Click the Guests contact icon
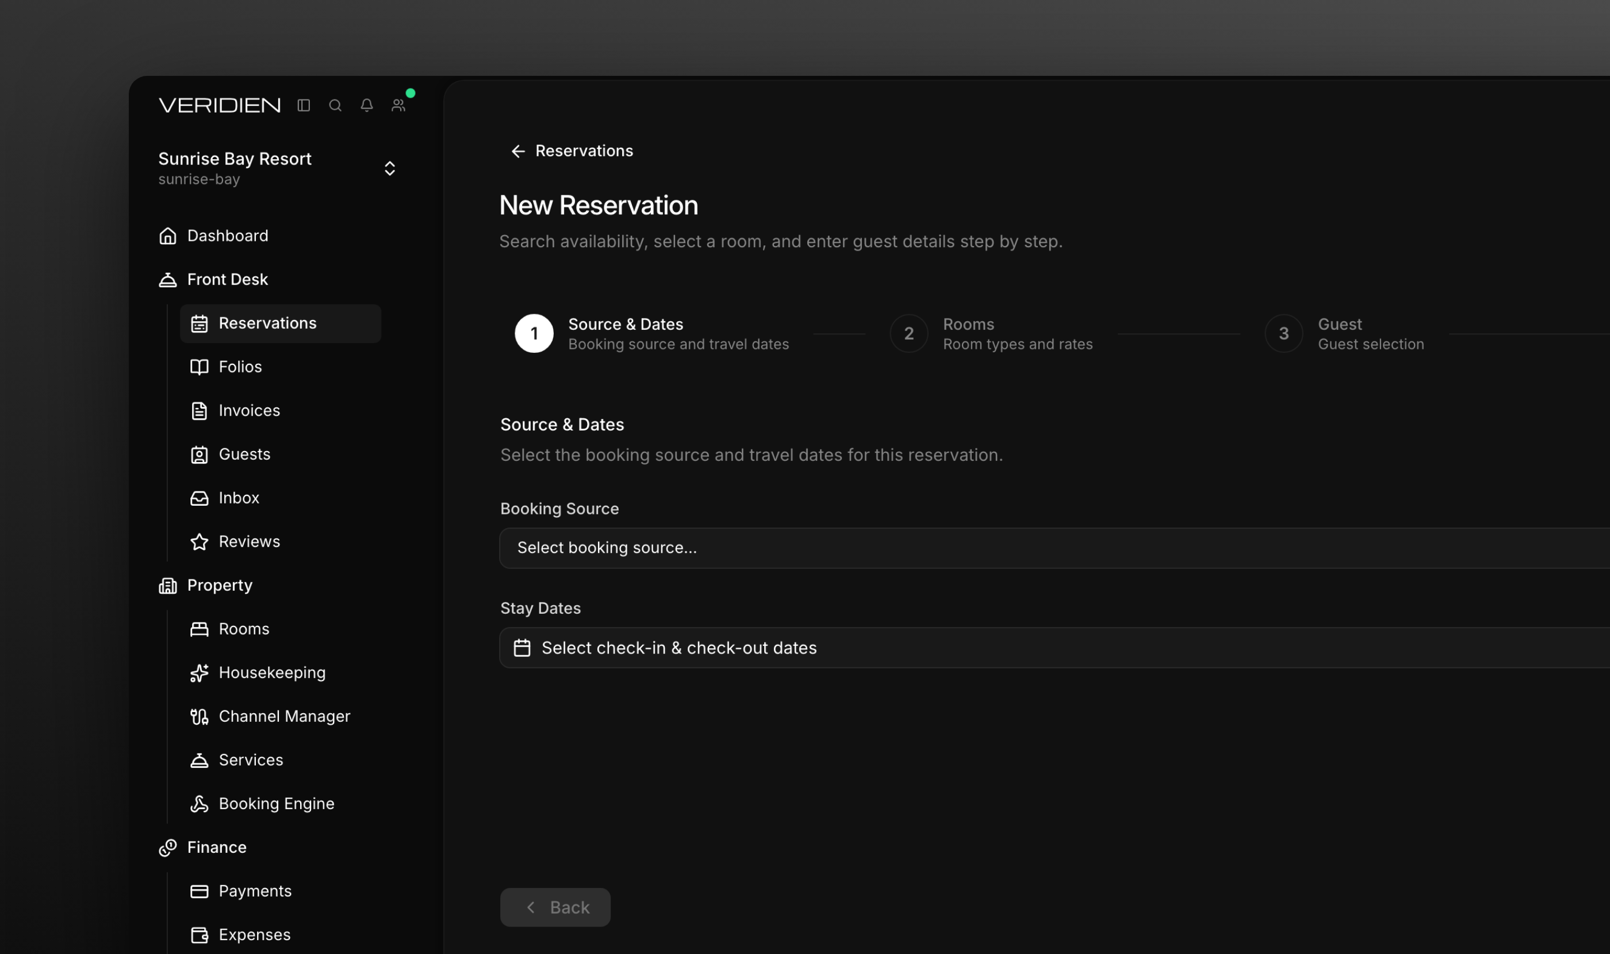Screen dimensions: 1610x954 (x=200, y=455)
